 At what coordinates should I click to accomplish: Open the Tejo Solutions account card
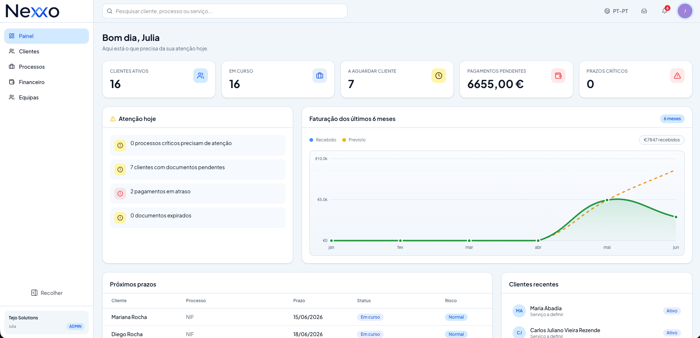coord(46,322)
